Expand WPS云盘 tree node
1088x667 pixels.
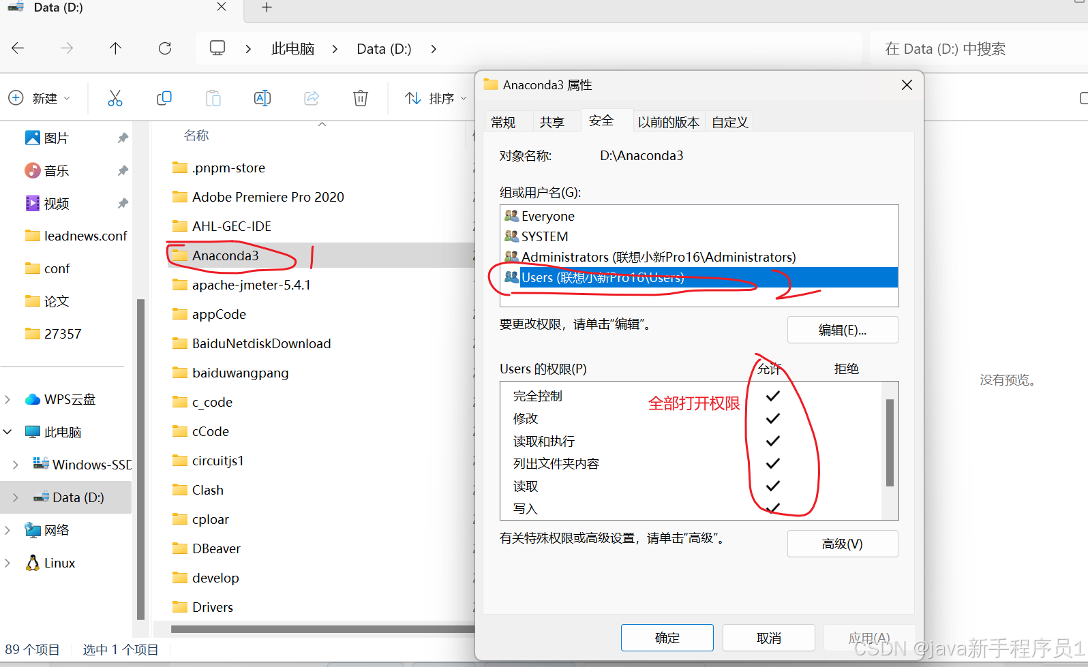[7, 400]
